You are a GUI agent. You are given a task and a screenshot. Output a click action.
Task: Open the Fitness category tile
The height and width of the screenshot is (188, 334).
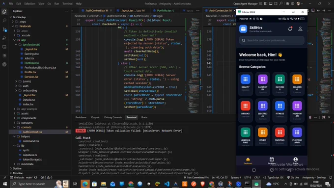coord(279,110)
